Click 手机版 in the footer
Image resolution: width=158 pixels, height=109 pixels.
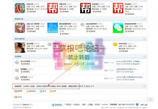point(97,105)
